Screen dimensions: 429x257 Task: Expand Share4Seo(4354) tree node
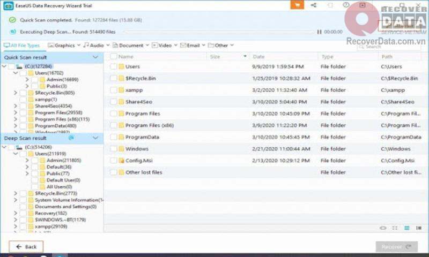click(x=16, y=106)
